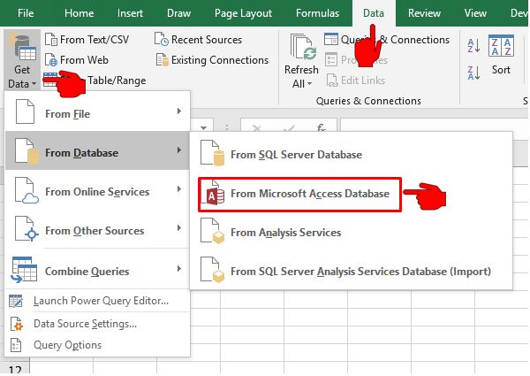The height and width of the screenshot is (376, 530).
Task: Go to the Page Layout tab
Action: coord(243,13)
